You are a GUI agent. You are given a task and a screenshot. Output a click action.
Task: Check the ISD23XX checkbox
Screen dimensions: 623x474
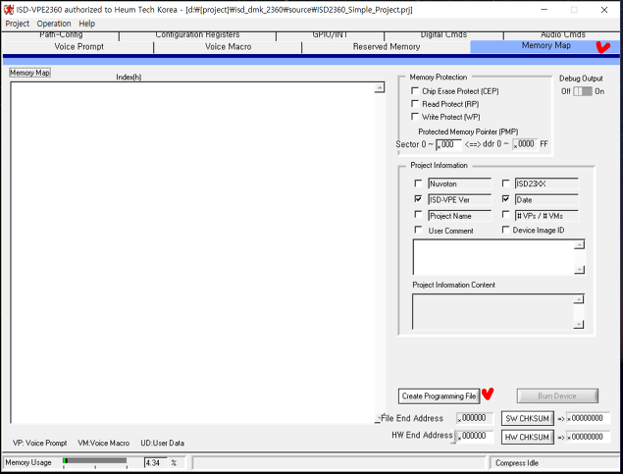[x=505, y=184]
